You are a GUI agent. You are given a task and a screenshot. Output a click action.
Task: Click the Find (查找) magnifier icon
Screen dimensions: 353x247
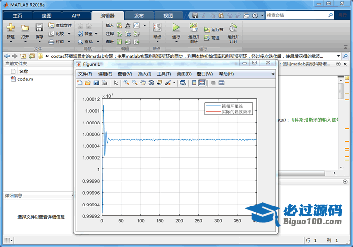tap(80, 41)
